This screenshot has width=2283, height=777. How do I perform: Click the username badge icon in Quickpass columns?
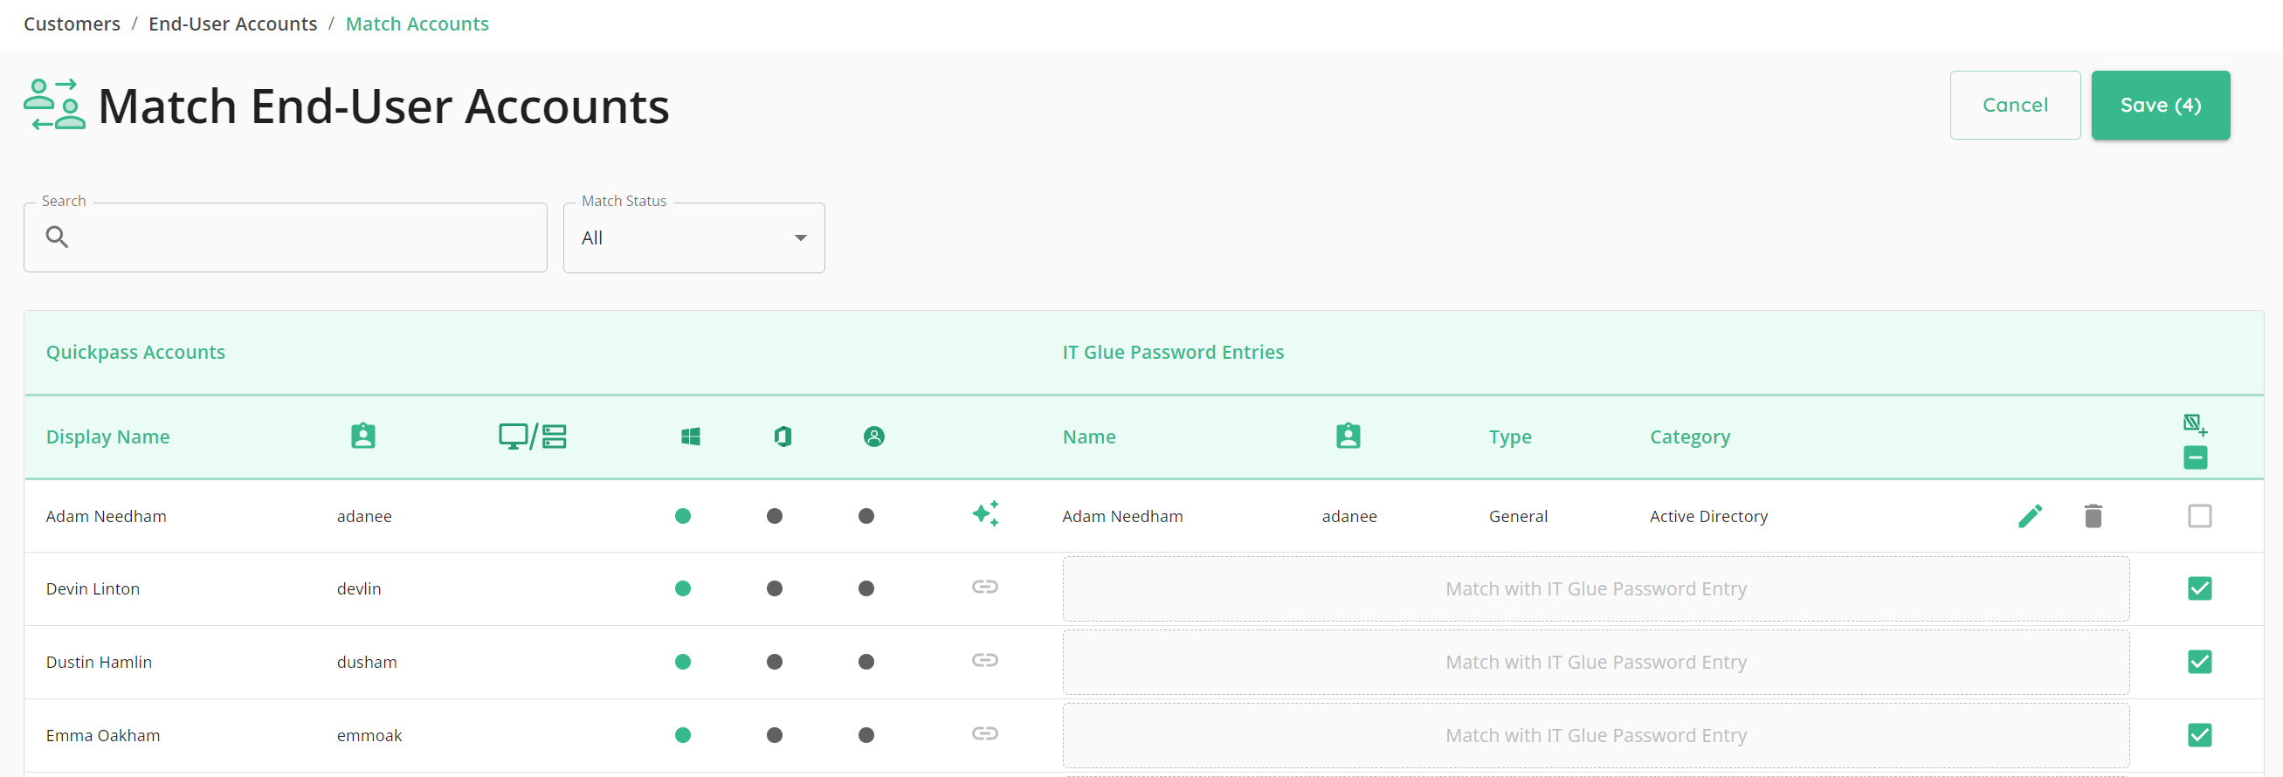tap(363, 436)
